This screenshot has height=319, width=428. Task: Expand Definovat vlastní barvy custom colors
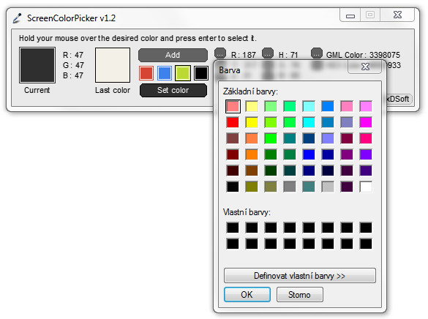300,276
